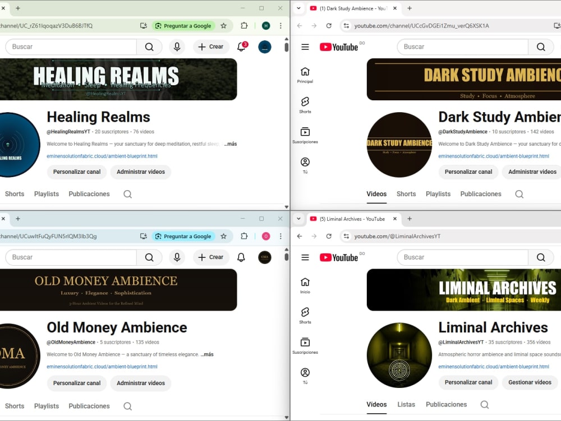The height and width of the screenshot is (421, 561).
Task: Go to Principal home in Dark Study Ambience sidebar
Action: (305, 75)
